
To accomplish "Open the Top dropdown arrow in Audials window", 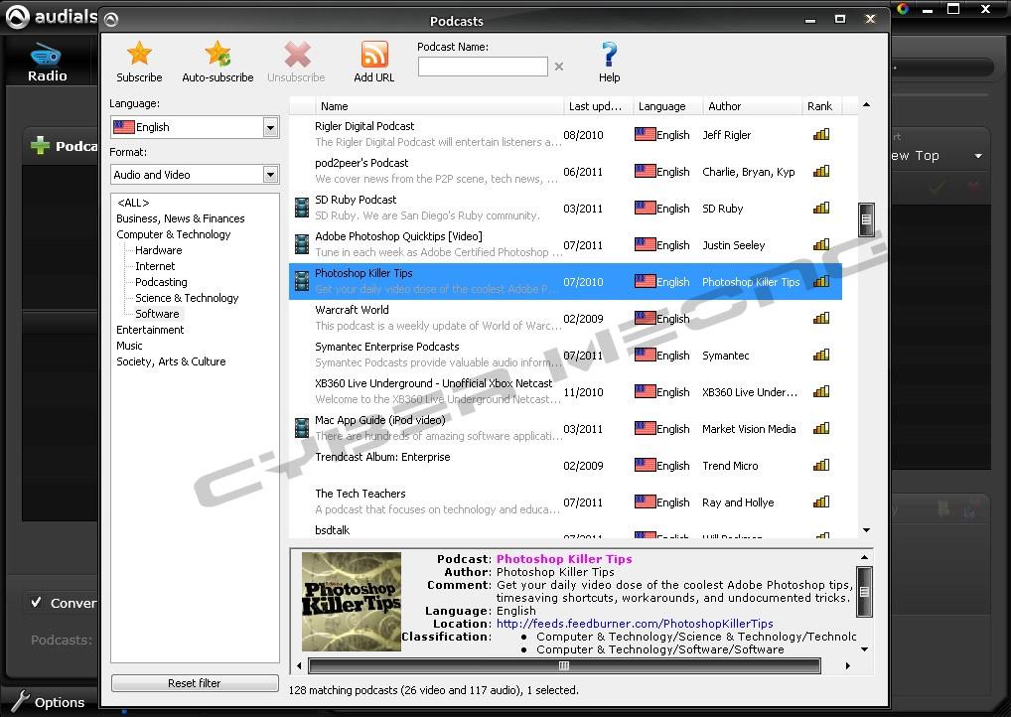I will click(978, 156).
